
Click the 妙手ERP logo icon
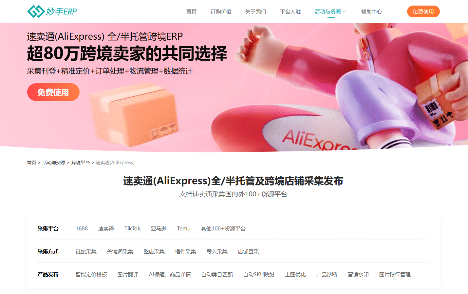pos(36,11)
